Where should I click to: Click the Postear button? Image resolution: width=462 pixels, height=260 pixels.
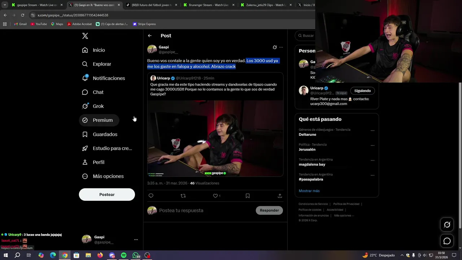tap(107, 195)
